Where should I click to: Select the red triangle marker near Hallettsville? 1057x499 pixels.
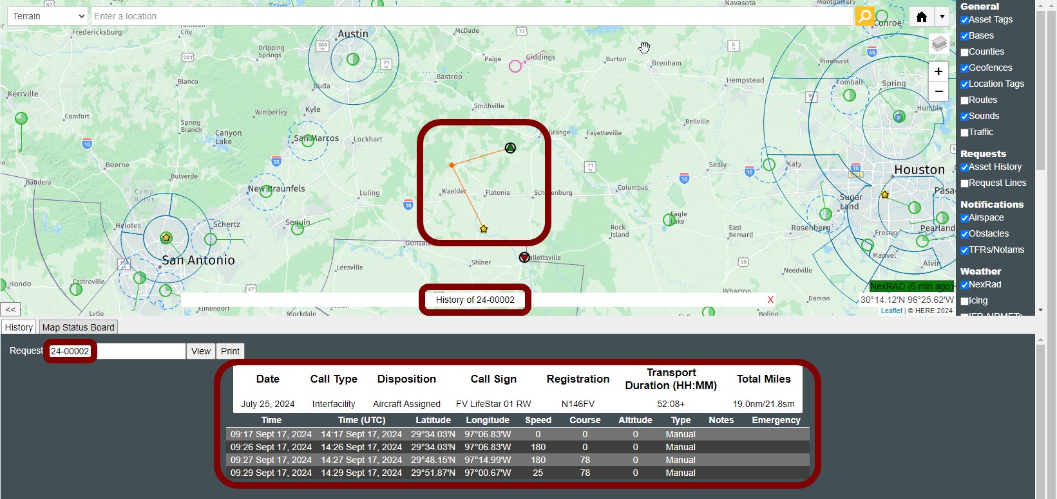coord(524,257)
